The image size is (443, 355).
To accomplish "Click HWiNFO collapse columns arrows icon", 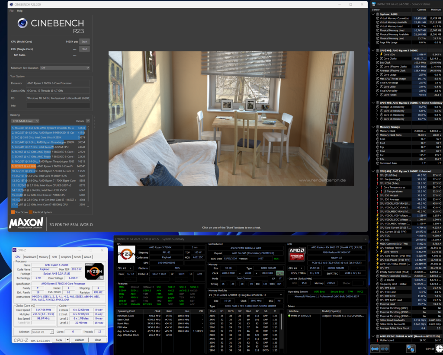I will point(385,349).
